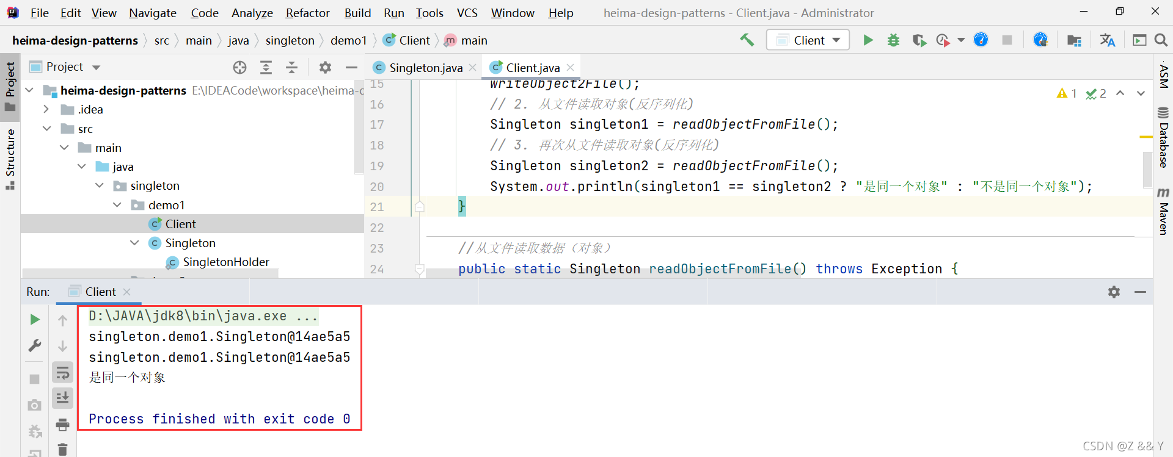Rerun Client from Run panel play icon

click(x=35, y=319)
